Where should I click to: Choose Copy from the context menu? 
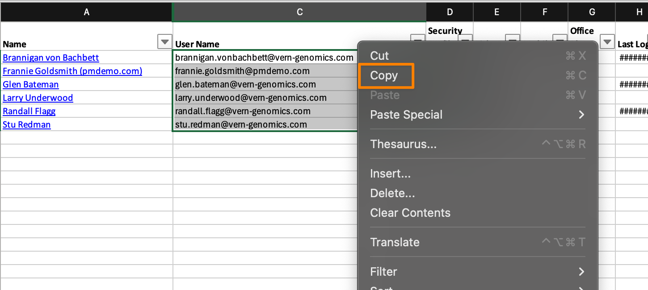pos(384,75)
